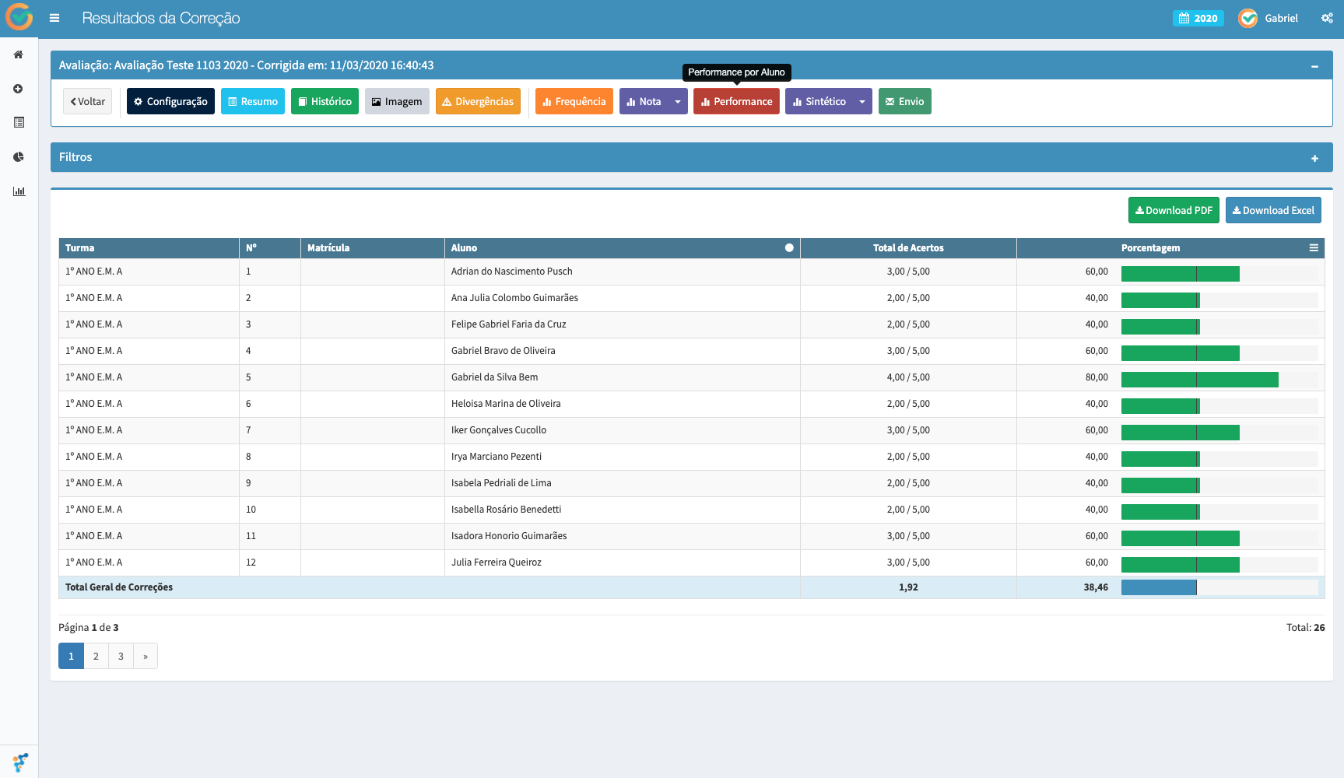Open the pie chart sidebar icon

click(19, 156)
